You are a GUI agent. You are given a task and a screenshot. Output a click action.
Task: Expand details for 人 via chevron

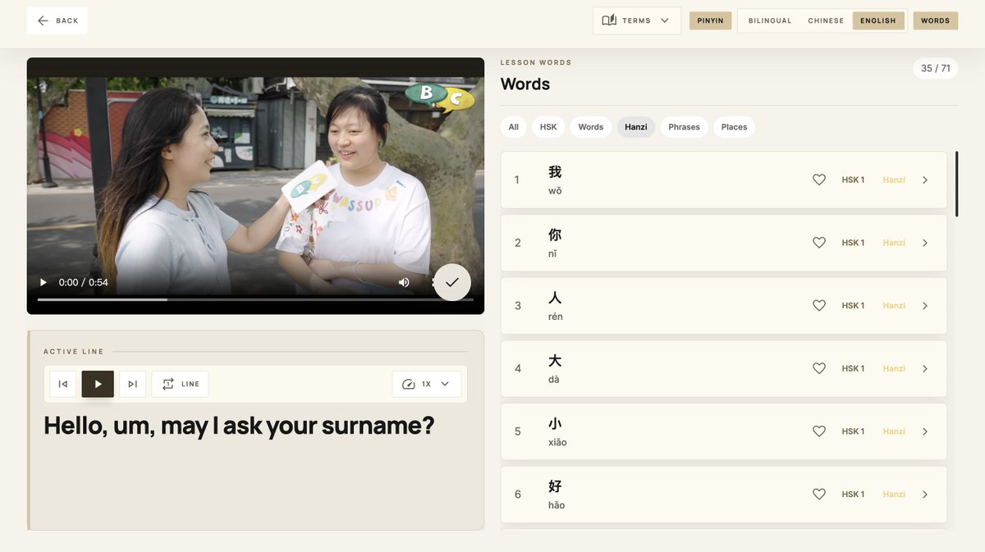pos(925,305)
